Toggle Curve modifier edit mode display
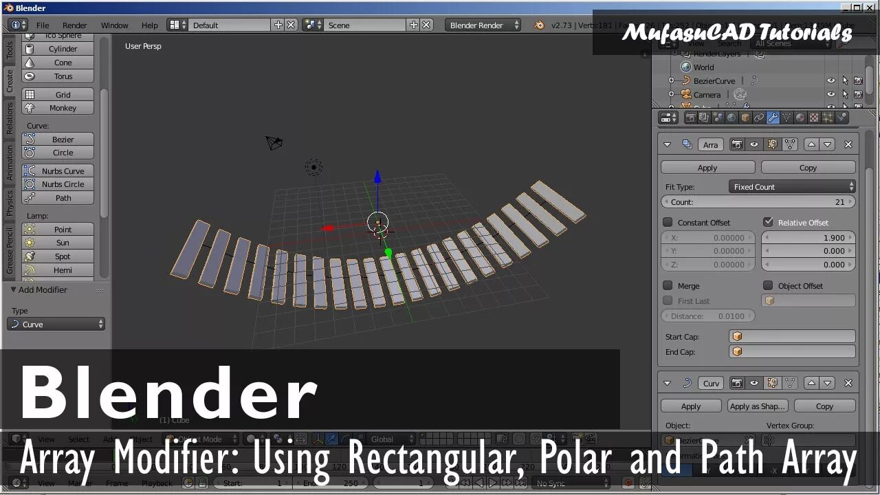The image size is (880, 495). click(772, 383)
